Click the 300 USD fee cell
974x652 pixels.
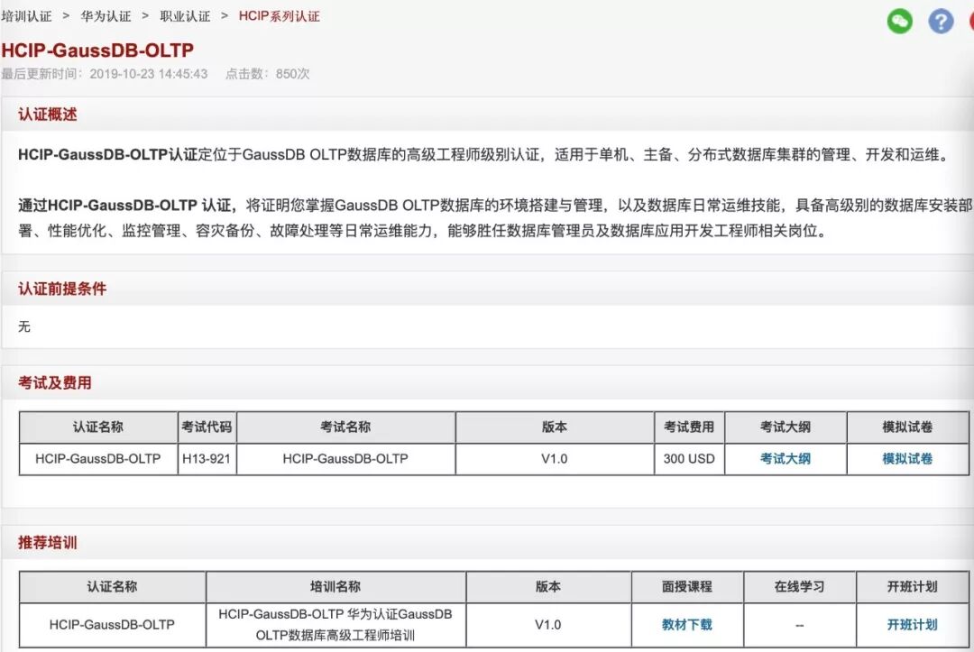[689, 459]
